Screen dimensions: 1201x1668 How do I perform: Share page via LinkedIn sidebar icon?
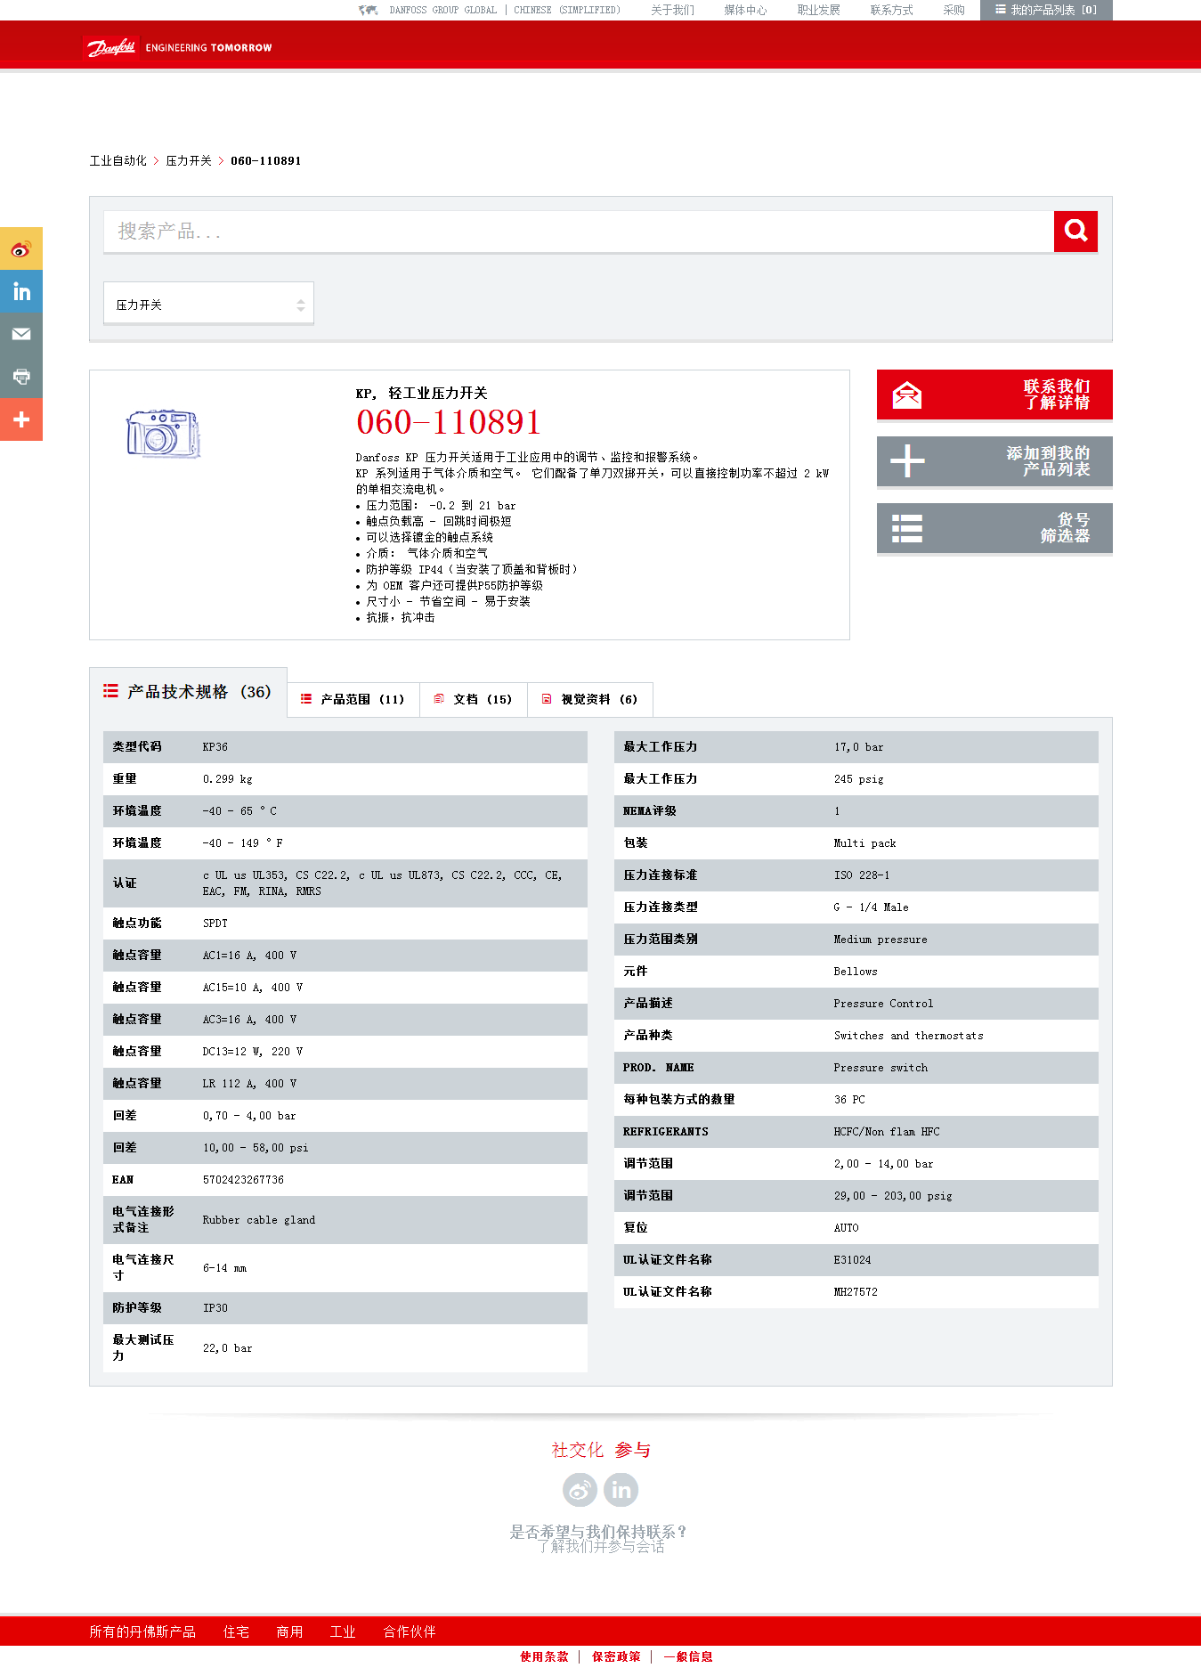point(21,291)
